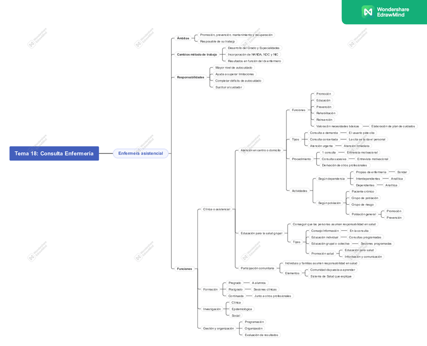Click the Según dependencia node
The image size is (427, 346).
point(331,179)
